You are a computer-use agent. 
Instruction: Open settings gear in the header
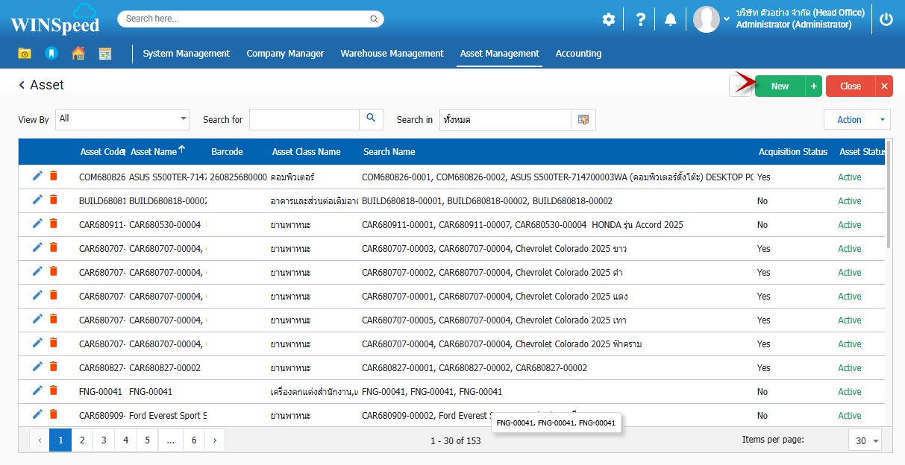[x=609, y=19]
